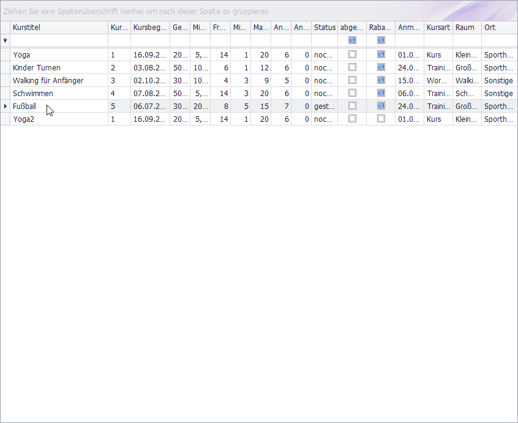
Task: Click the Fußball row indicator arrow
Action: point(6,107)
